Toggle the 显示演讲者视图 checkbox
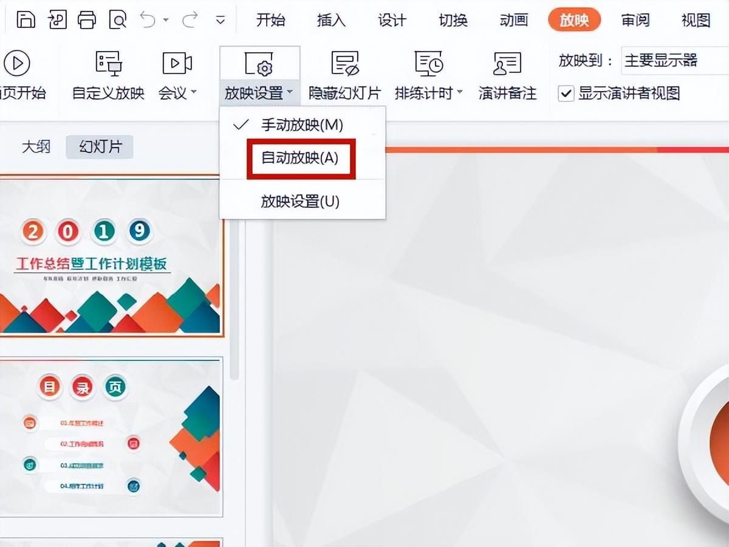The height and width of the screenshot is (547, 729). tap(566, 94)
